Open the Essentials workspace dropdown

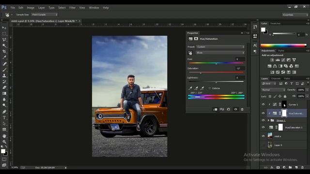[x=295, y=15]
